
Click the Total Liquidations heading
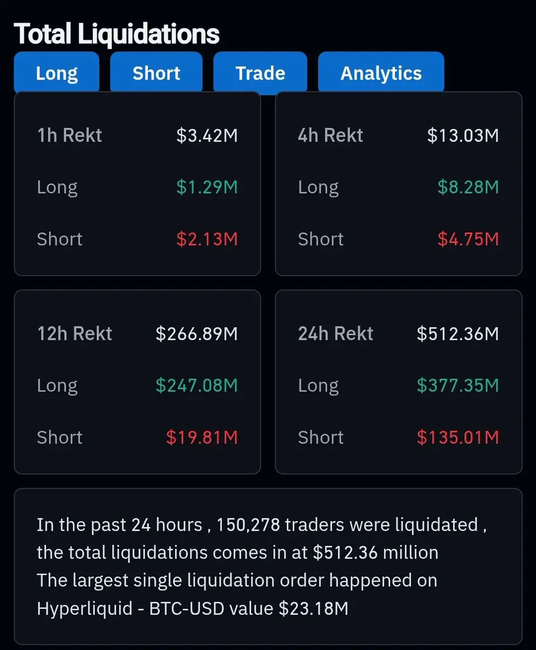pos(117,34)
